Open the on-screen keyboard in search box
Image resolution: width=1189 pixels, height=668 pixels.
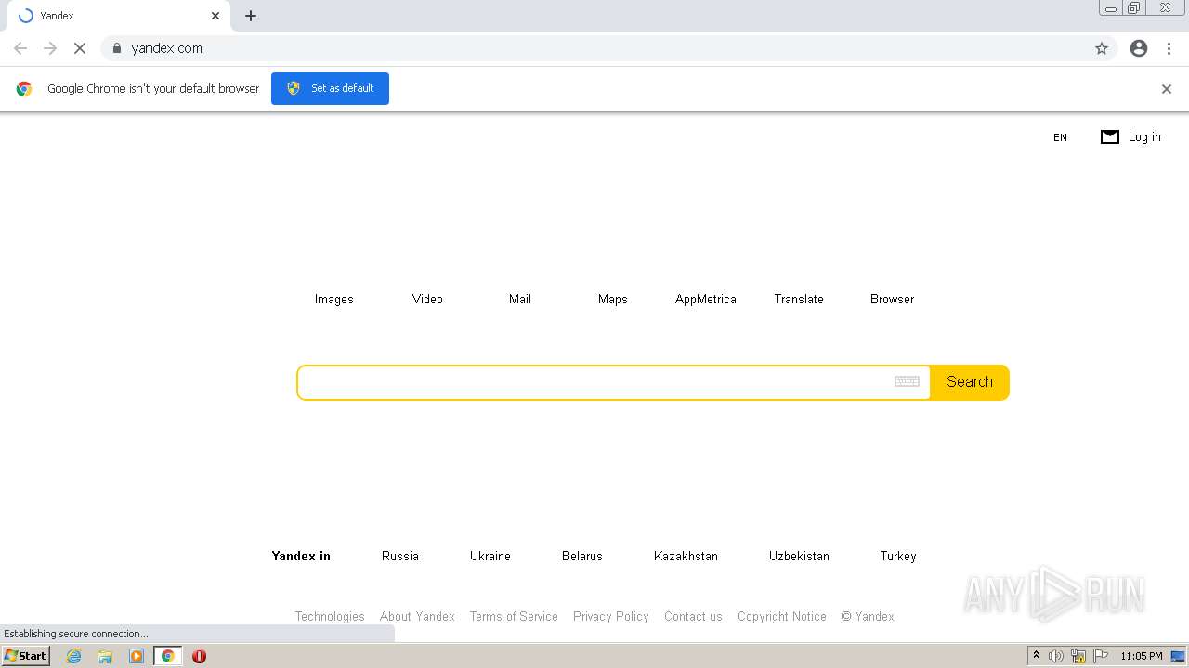[x=907, y=381]
